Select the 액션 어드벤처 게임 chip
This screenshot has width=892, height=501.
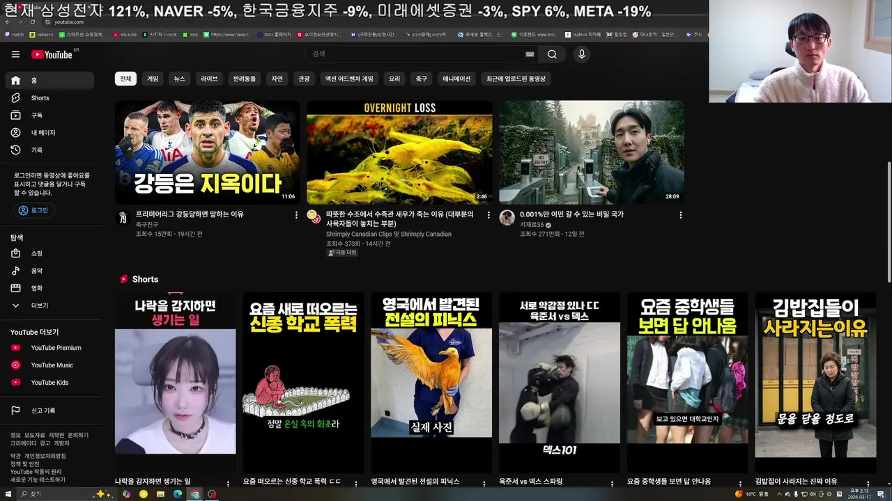pyautogui.click(x=349, y=79)
